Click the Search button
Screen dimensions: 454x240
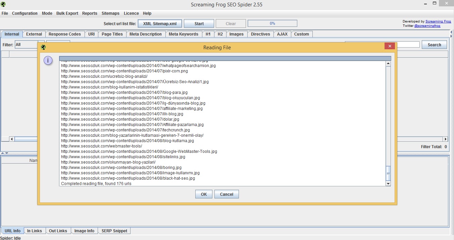(435, 45)
